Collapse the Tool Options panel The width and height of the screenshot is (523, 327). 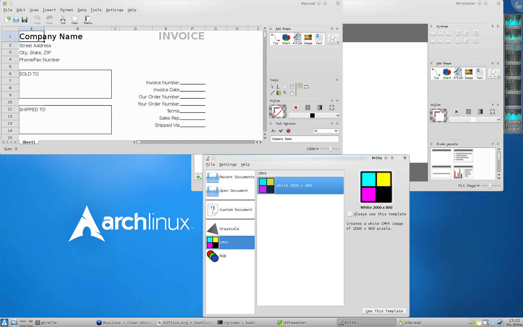pyautogui.click(x=270, y=123)
